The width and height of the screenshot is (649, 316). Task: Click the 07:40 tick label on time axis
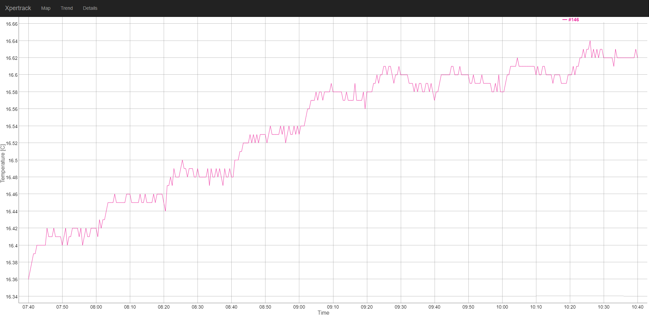[x=28, y=307]
